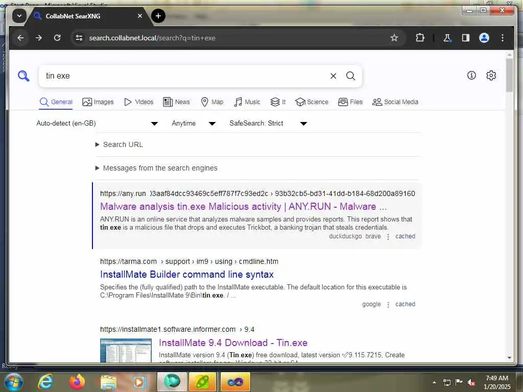This screenshot has width=523, height=392.
Task: Open the Action Center flag tray icon
Action: (459, 382)
